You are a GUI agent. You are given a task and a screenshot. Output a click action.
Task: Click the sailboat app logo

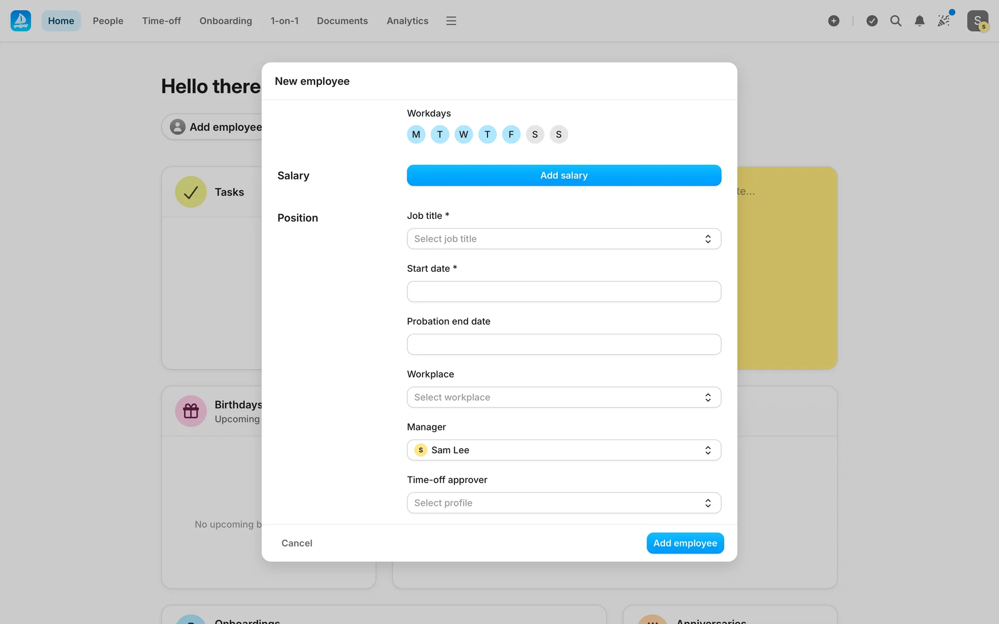(x=21, y=21)
